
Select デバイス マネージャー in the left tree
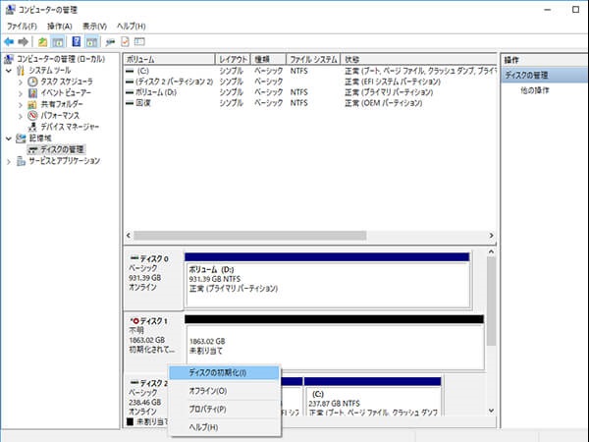pos(70,126)
